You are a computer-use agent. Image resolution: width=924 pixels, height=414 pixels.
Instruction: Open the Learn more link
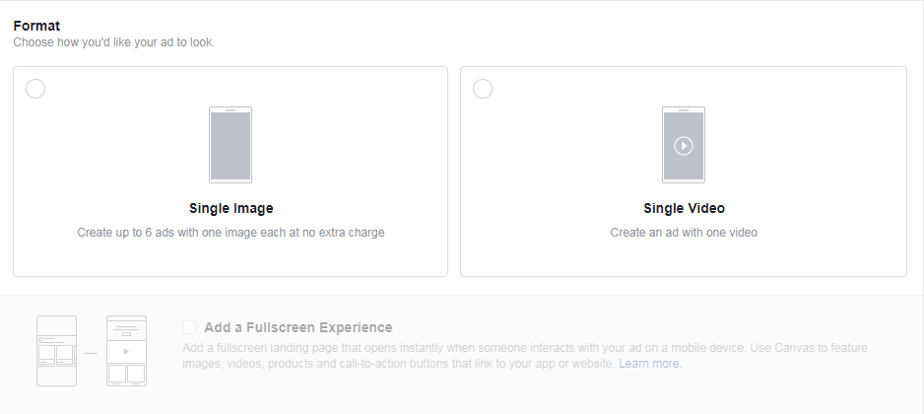point(649,364)
